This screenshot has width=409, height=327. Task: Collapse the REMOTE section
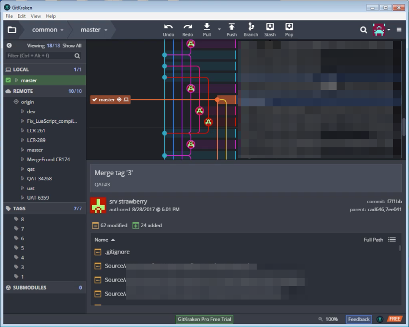(x=44, y=91)
